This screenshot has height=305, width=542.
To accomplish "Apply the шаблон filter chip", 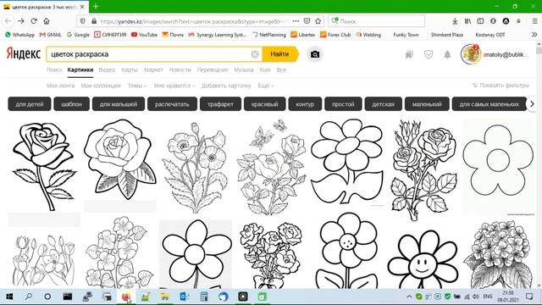I will coord(71,104).
